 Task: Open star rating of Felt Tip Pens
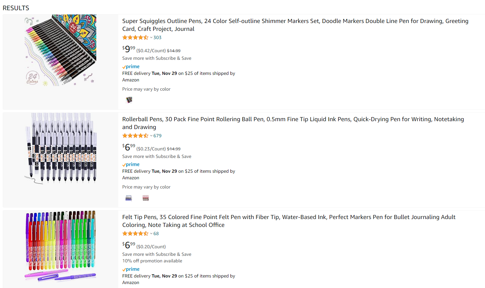pyautogui.click(x=135, y=233)
